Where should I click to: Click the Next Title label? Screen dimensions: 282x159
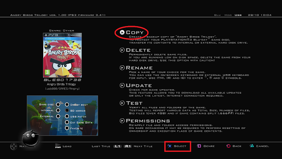click(143, 146)
